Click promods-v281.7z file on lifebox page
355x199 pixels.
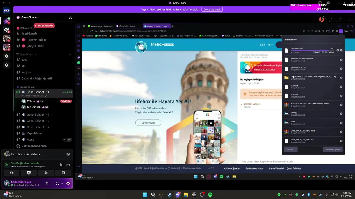coord(252,104)
